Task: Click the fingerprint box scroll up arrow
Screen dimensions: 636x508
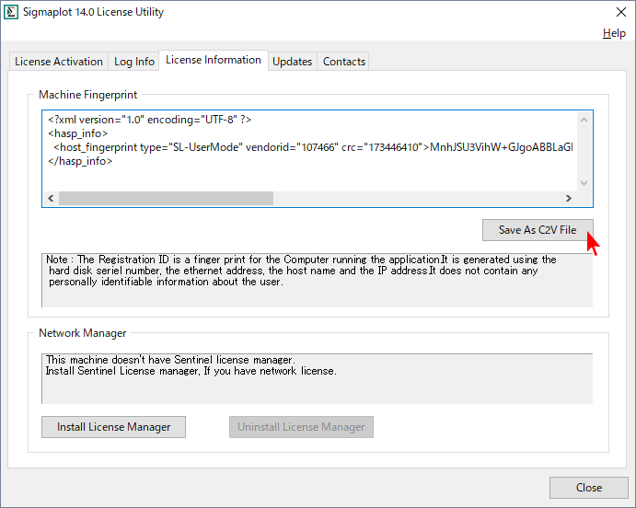Action: 582,120
